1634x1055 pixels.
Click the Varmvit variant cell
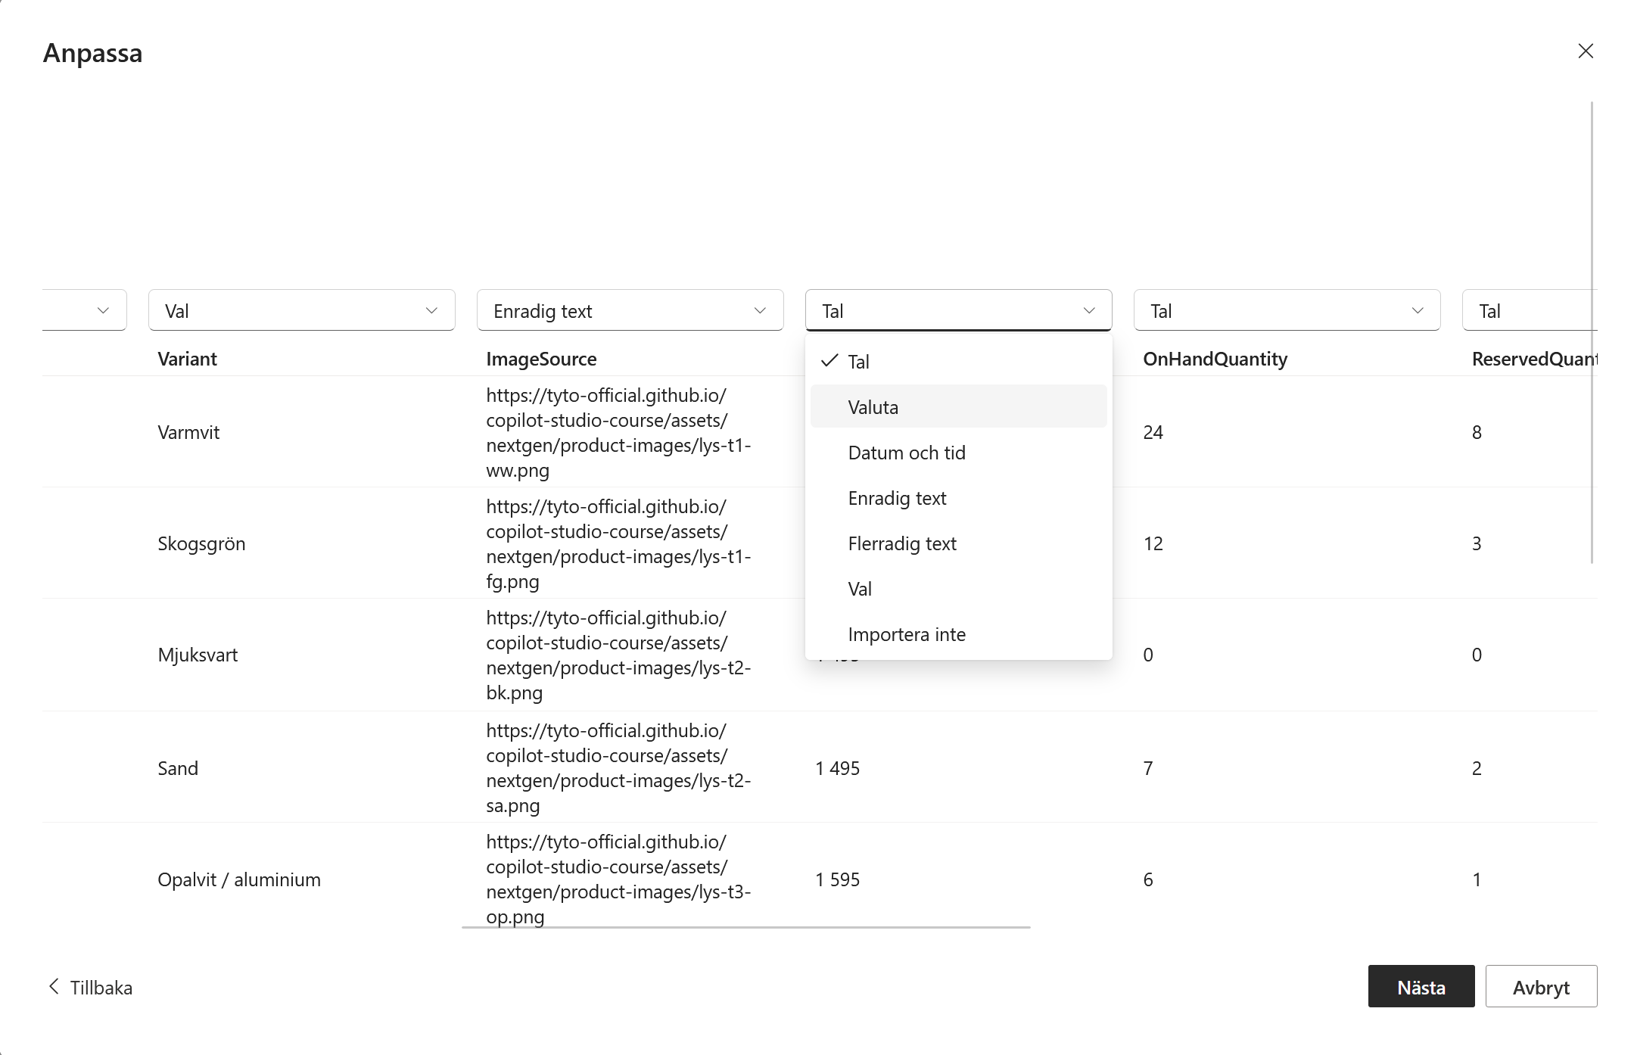[x=188, y=432]
